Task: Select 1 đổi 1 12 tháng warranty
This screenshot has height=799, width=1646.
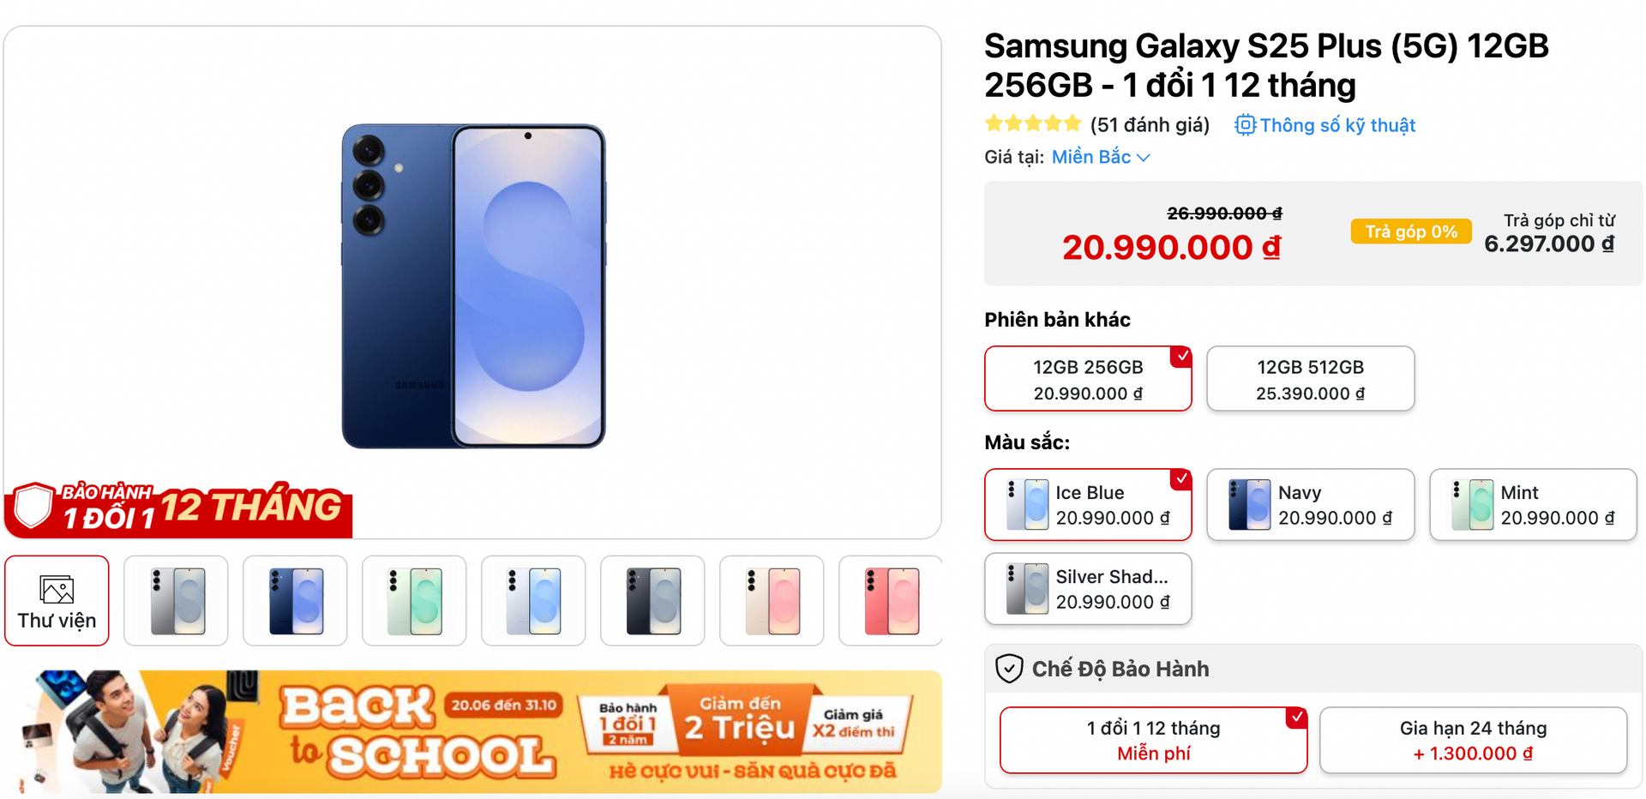Action: coord(1153,740)
